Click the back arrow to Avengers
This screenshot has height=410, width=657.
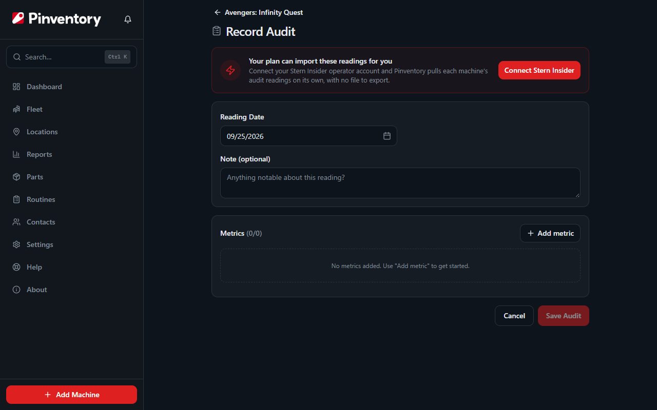pyautogui.click(x=218, y=12)
